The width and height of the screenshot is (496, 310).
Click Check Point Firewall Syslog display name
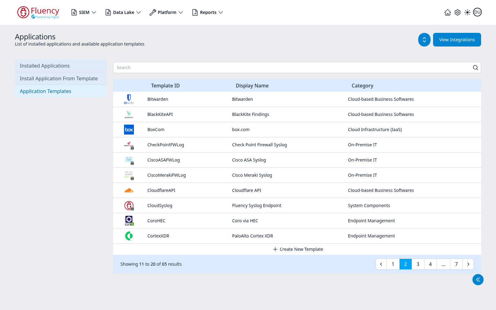(259, 145)
